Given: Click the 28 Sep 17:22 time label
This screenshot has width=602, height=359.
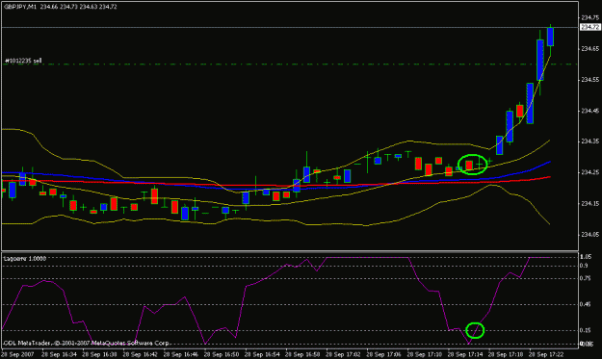Looking at the screenshot, I should 547,354.
